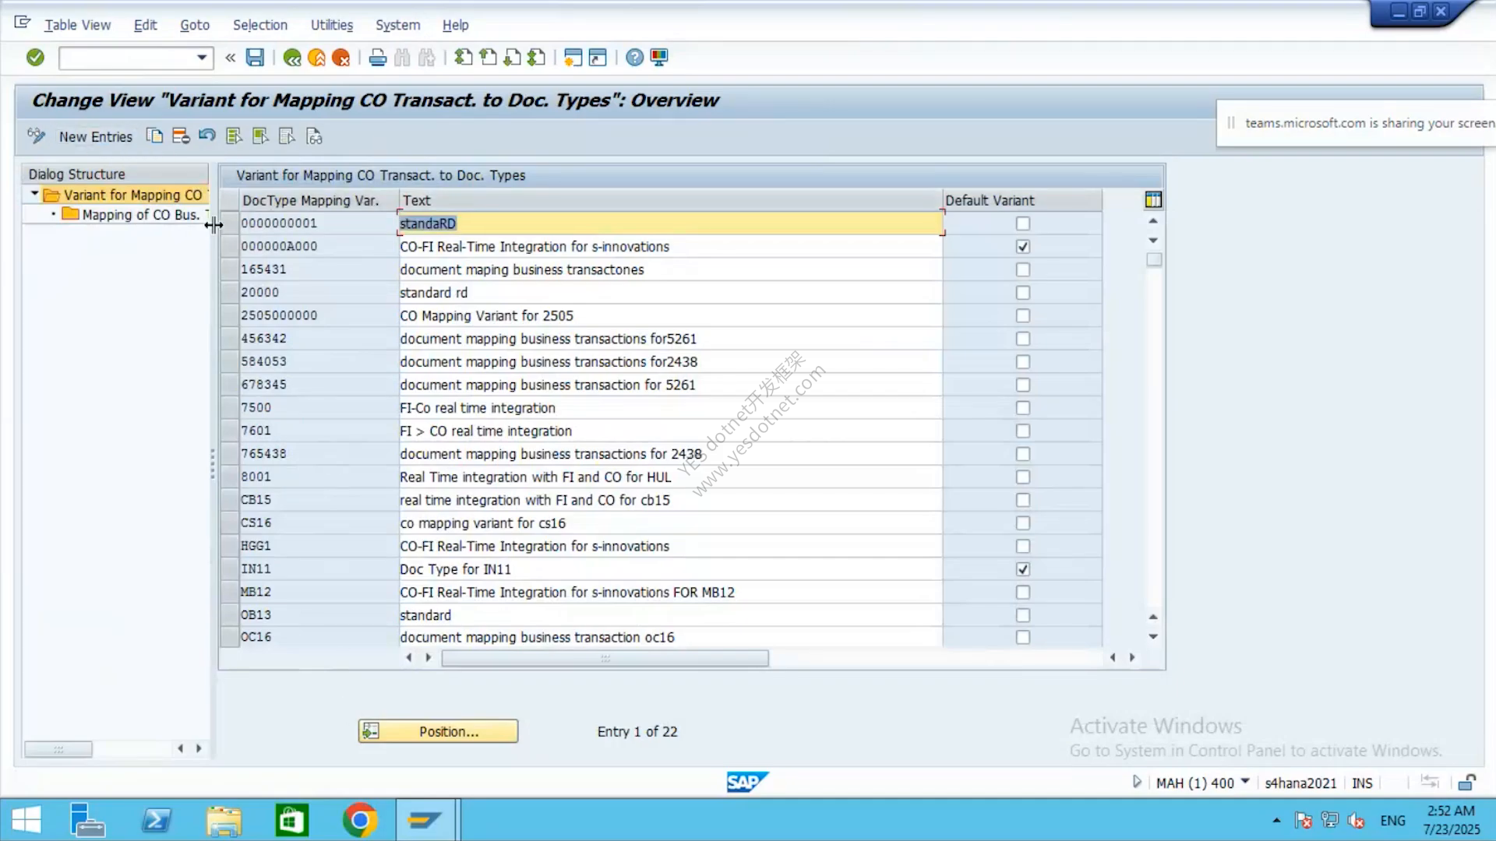Click the red Cancel icon

[x=340, y=57]
